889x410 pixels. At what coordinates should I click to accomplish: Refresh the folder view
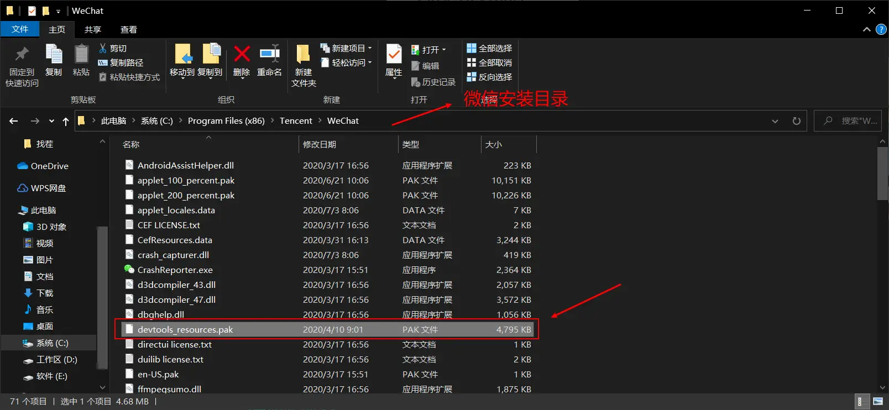click(796, 121)
